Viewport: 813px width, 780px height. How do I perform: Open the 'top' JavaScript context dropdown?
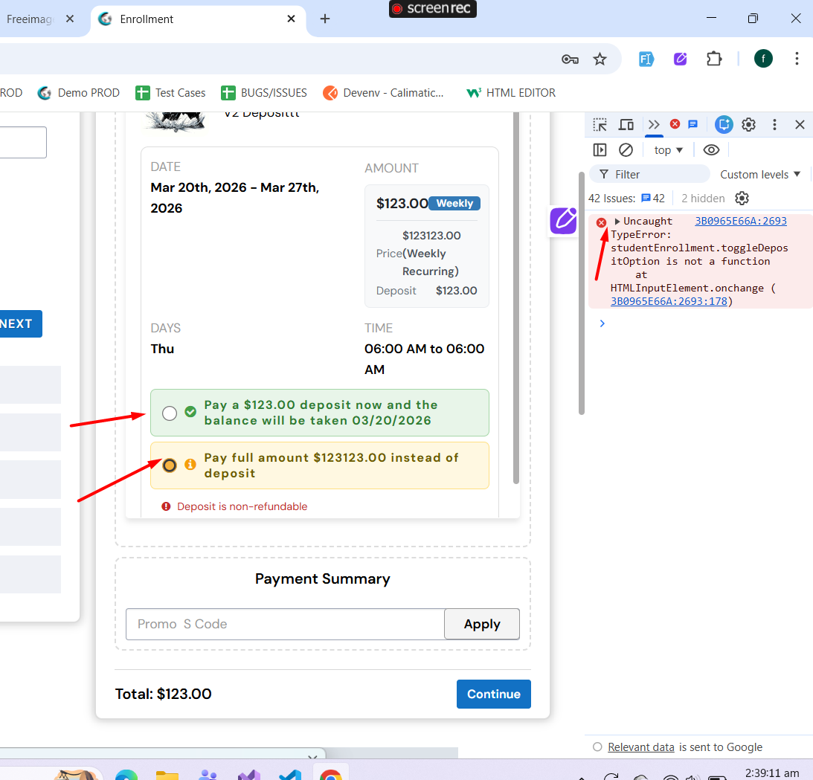tap(669, 149)
